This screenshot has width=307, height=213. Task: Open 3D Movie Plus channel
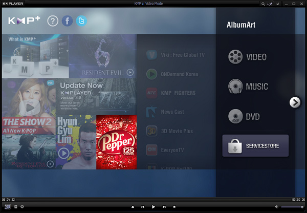pos(169,131)
